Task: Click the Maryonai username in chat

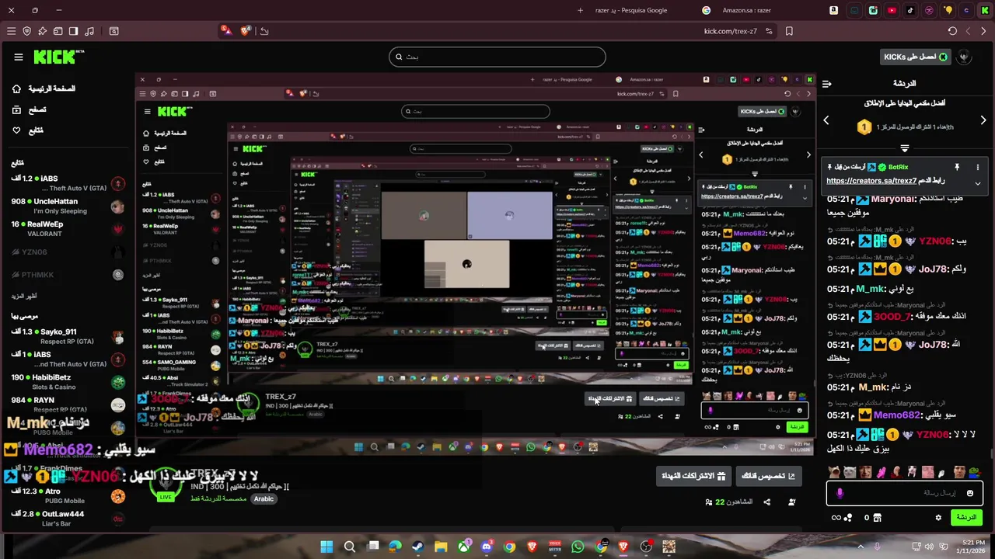Action: pos(893,199)
